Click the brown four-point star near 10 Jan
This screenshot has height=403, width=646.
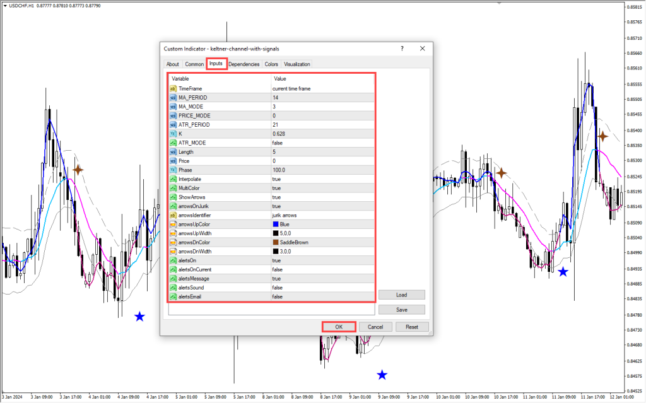pyautogui.click(x=502, y=173)
